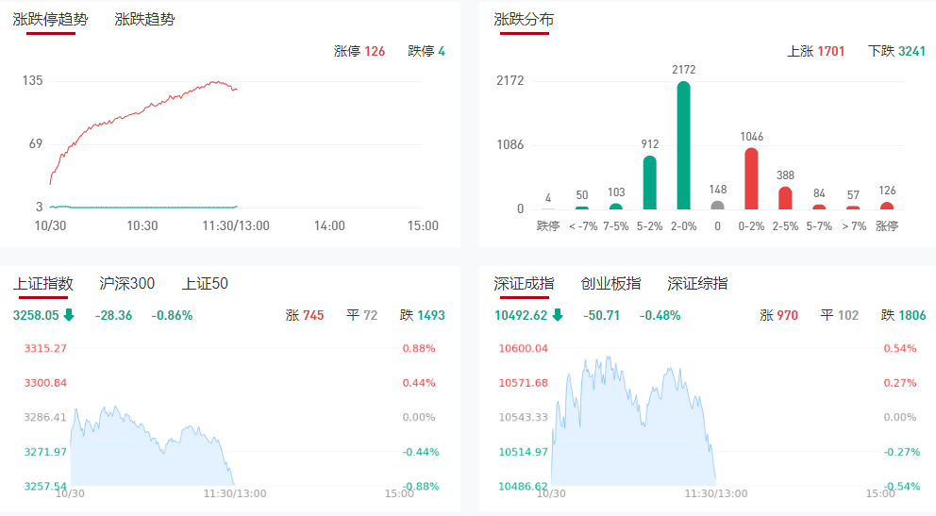Click the 涨停 126 legend label
The image size is (936, 516).
click(359, 51)
